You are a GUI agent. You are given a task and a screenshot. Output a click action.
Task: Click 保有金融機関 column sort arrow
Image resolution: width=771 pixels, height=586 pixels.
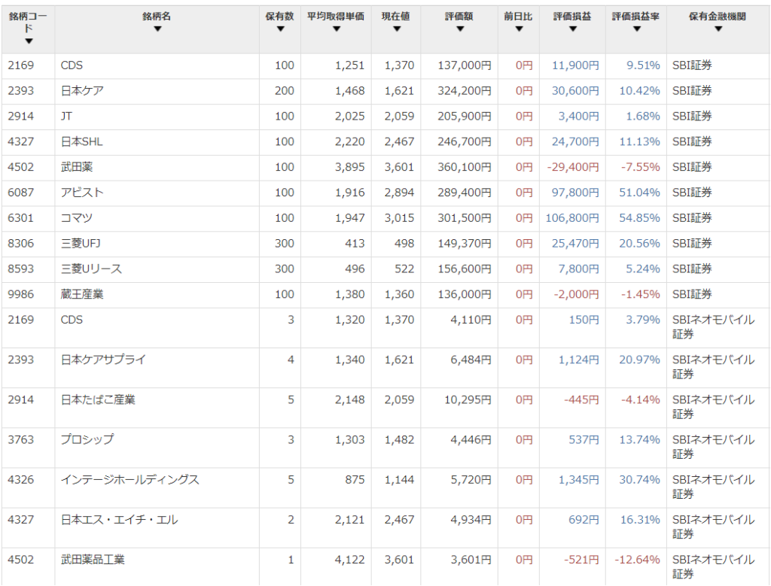(x=718, y=29)
